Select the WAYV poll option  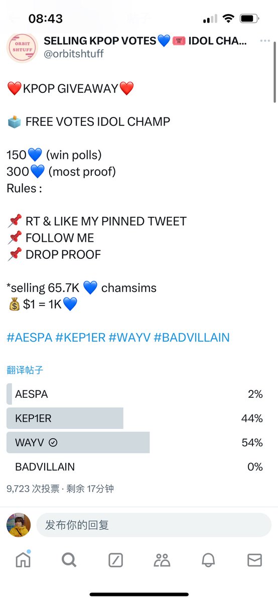point(135,442)
